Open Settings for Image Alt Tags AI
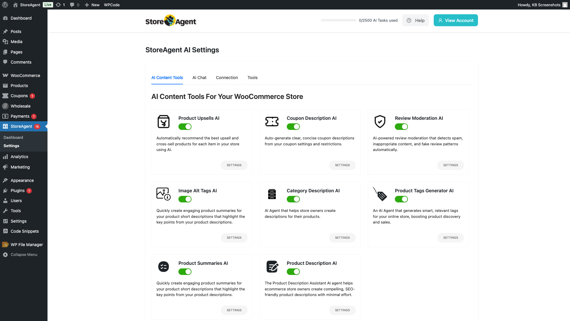Image resolution: width=570 pixels, height=321 pixels. (x=234, y=238)
